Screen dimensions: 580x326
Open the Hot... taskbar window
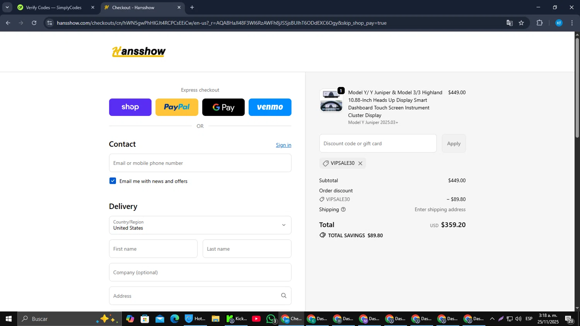point(195,319)
